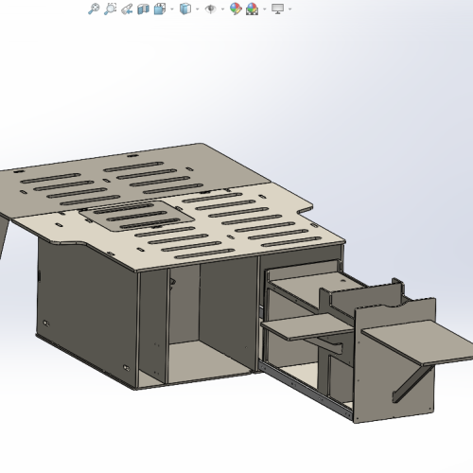
Task: Return to the Previous View
Action: click(x=127, y=9)
